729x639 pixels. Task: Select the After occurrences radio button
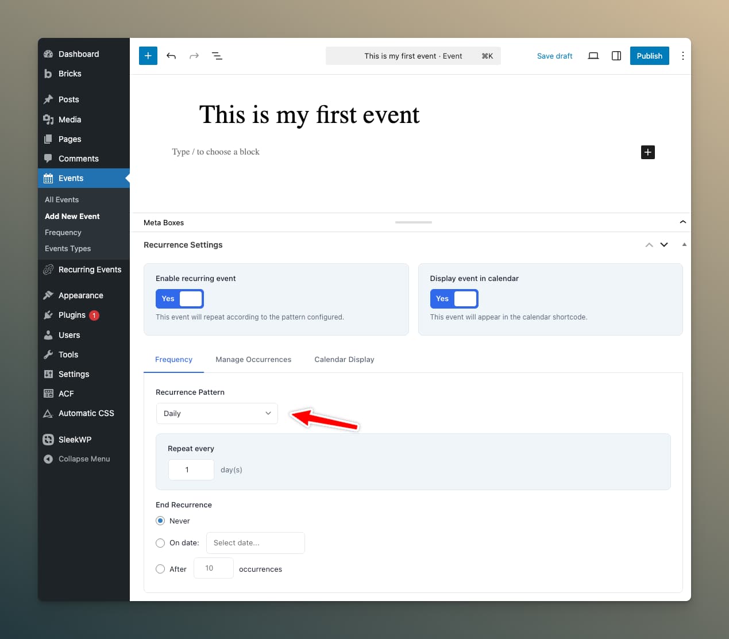coord(160,569)
